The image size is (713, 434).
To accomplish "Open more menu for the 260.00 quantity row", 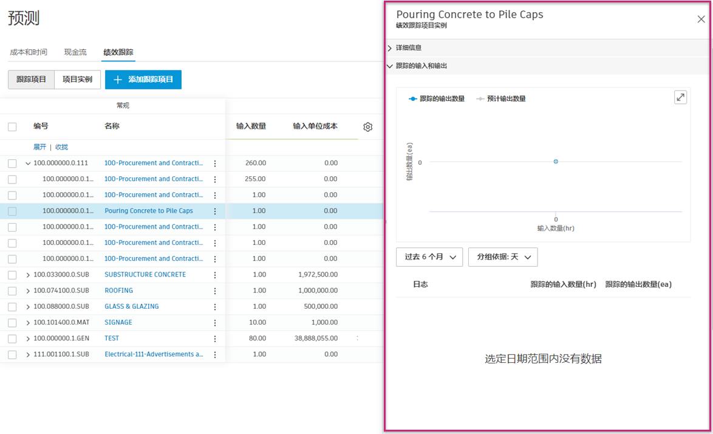I will (215, 164).
